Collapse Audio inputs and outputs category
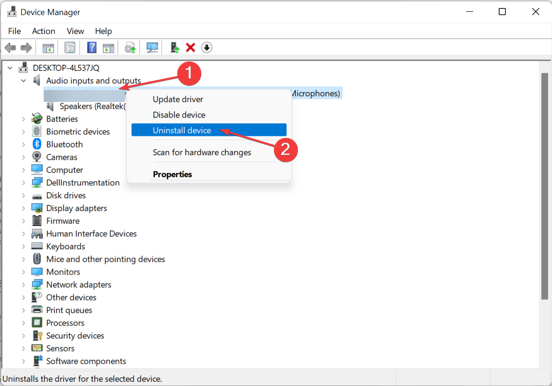Image resolution: width=552 pixels, height=386 pixels. pos(23,80)
